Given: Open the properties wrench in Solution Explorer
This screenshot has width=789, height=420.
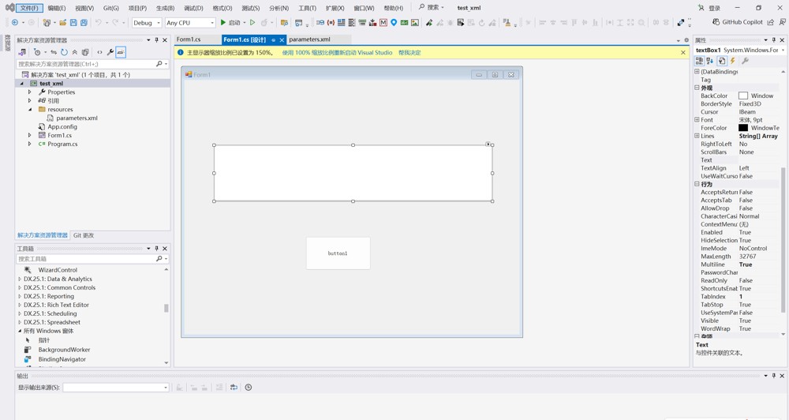Looking at the screenshot, I should [x=110, y=52].
